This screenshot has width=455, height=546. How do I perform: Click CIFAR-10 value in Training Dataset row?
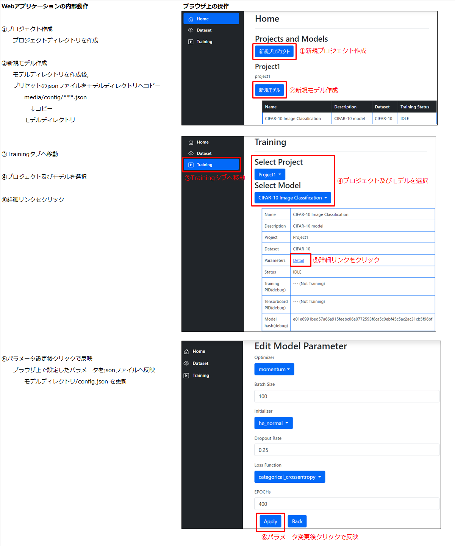click(x=302, y=249)
